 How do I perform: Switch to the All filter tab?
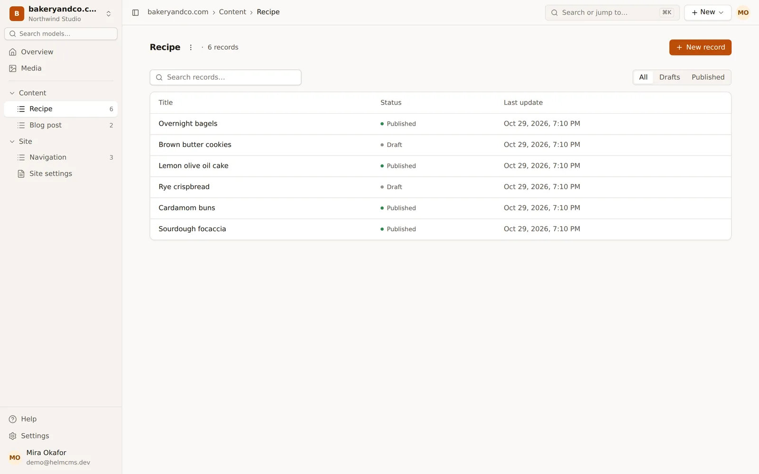pos(643,77)
